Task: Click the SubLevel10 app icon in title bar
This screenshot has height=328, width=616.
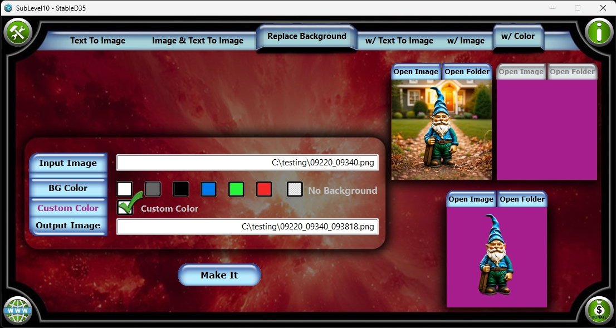Action: click(8, 8)
